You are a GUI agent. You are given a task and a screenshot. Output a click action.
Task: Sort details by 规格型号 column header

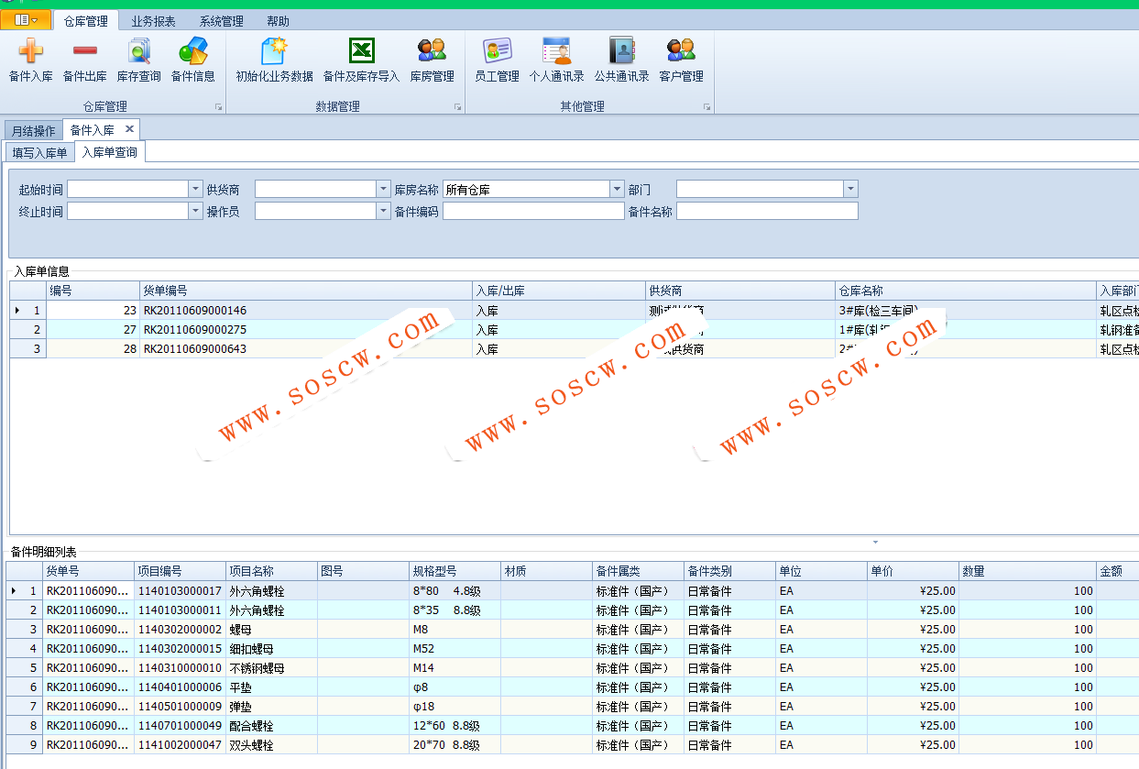[455, 571]
